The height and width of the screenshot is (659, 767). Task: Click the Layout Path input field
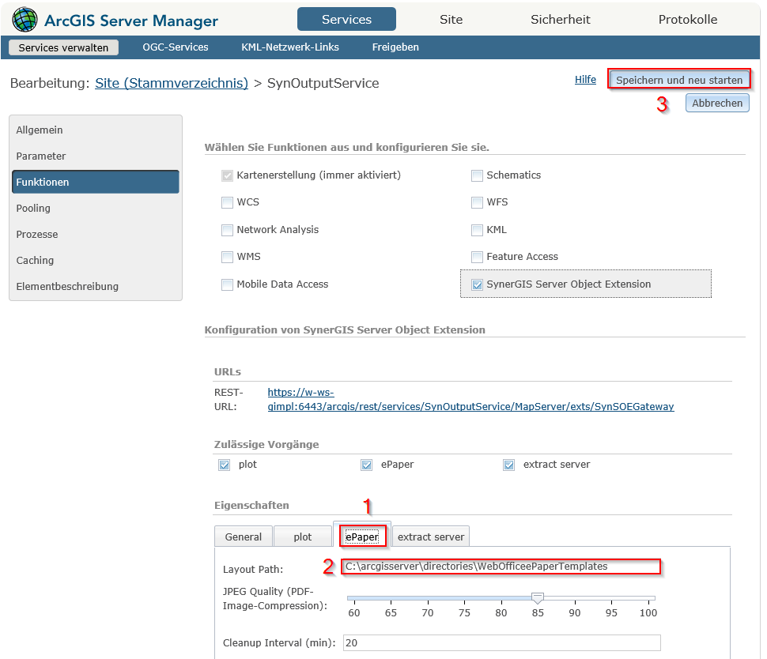tap(501, 567)
